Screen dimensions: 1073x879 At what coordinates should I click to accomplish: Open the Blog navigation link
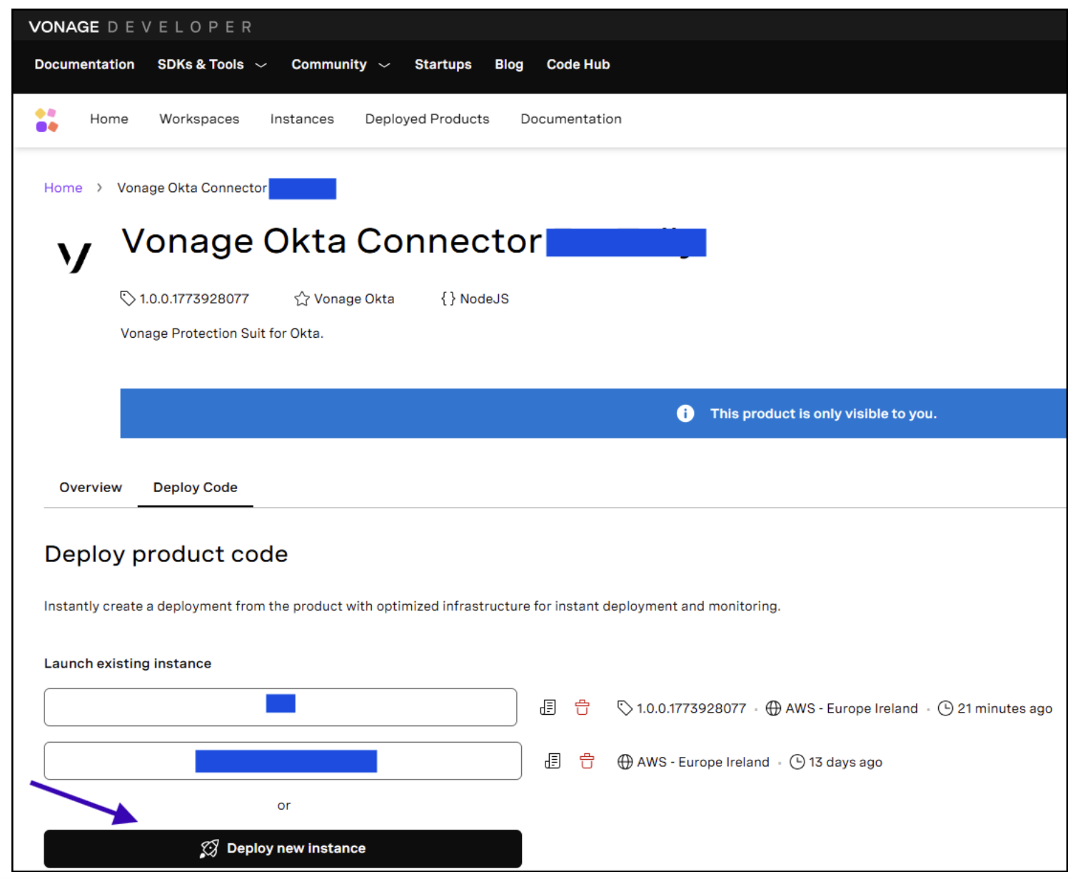click(x=509, y=64)
